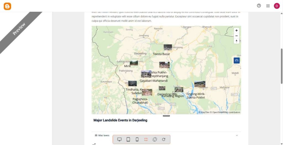Click the Map layers label

(x=104, y=135)
